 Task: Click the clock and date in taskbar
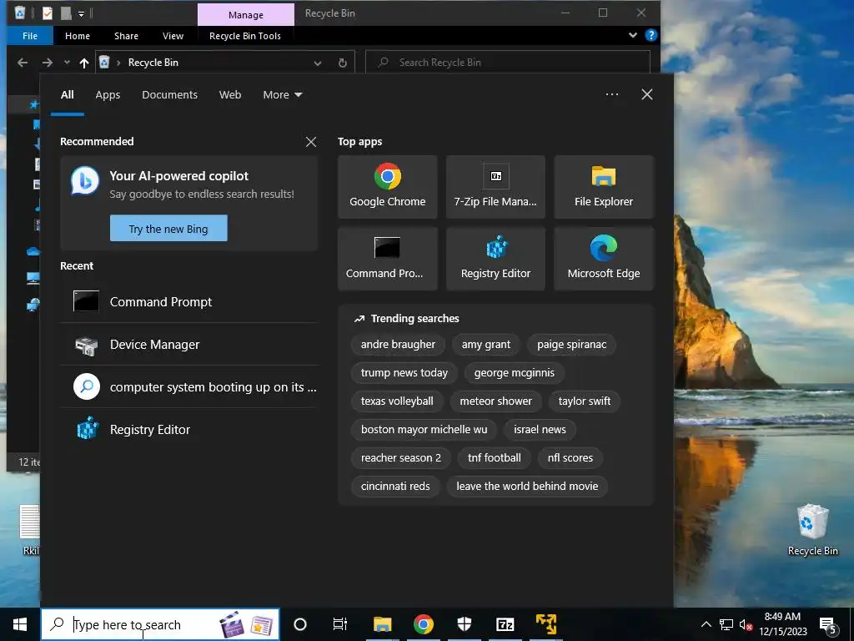782,624
